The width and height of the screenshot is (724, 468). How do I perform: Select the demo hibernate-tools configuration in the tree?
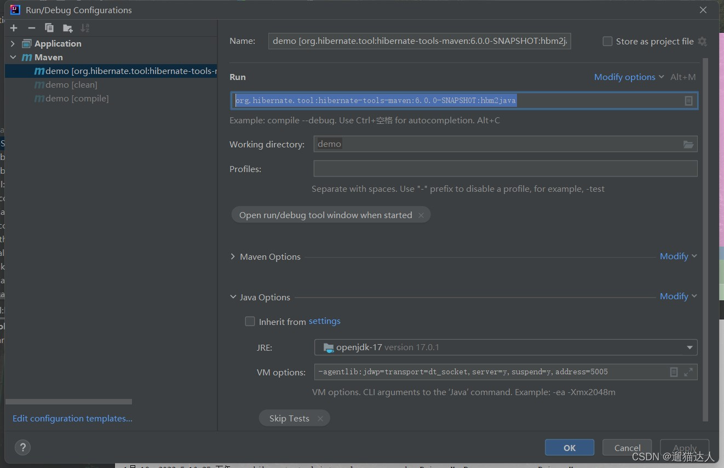tap(111, 71)
